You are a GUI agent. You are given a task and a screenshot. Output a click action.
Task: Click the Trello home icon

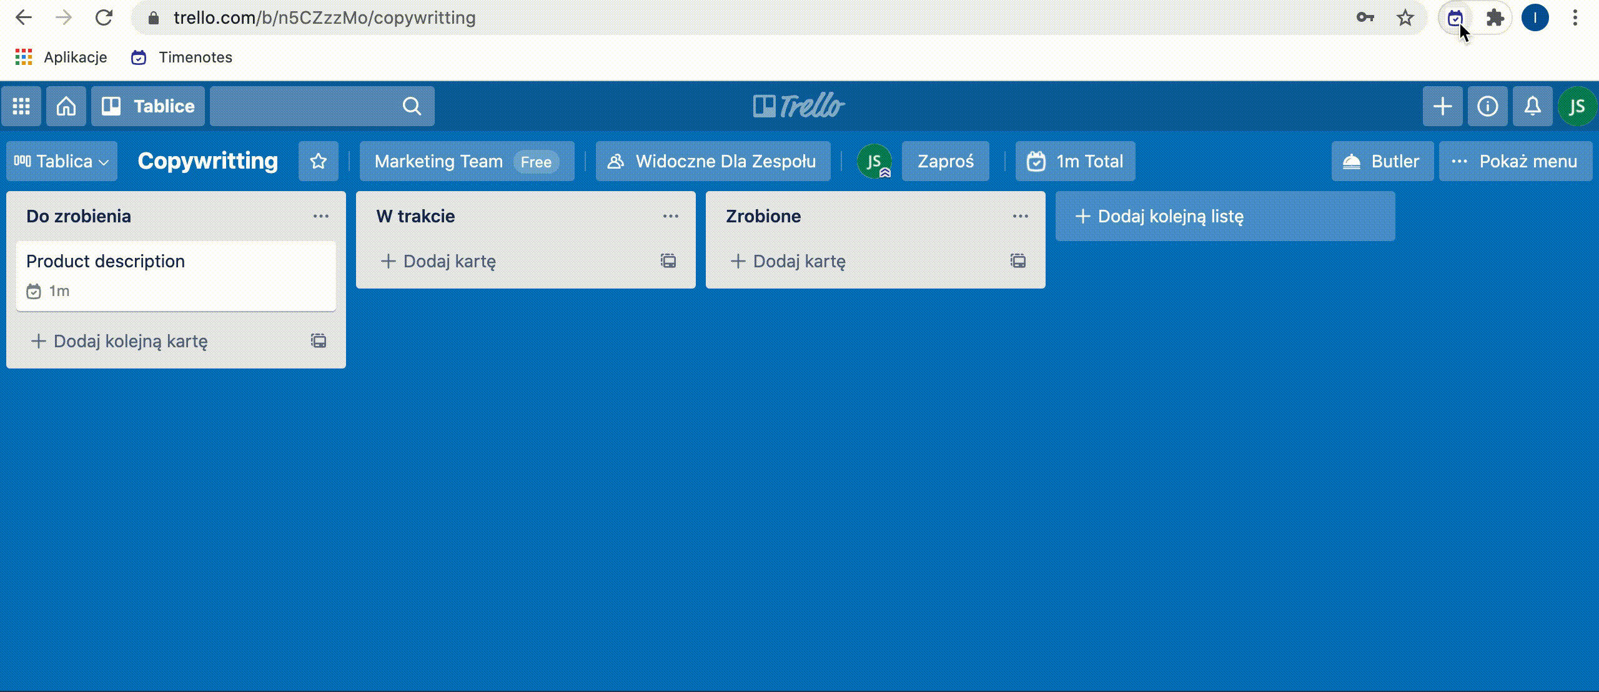coord(66,106)
